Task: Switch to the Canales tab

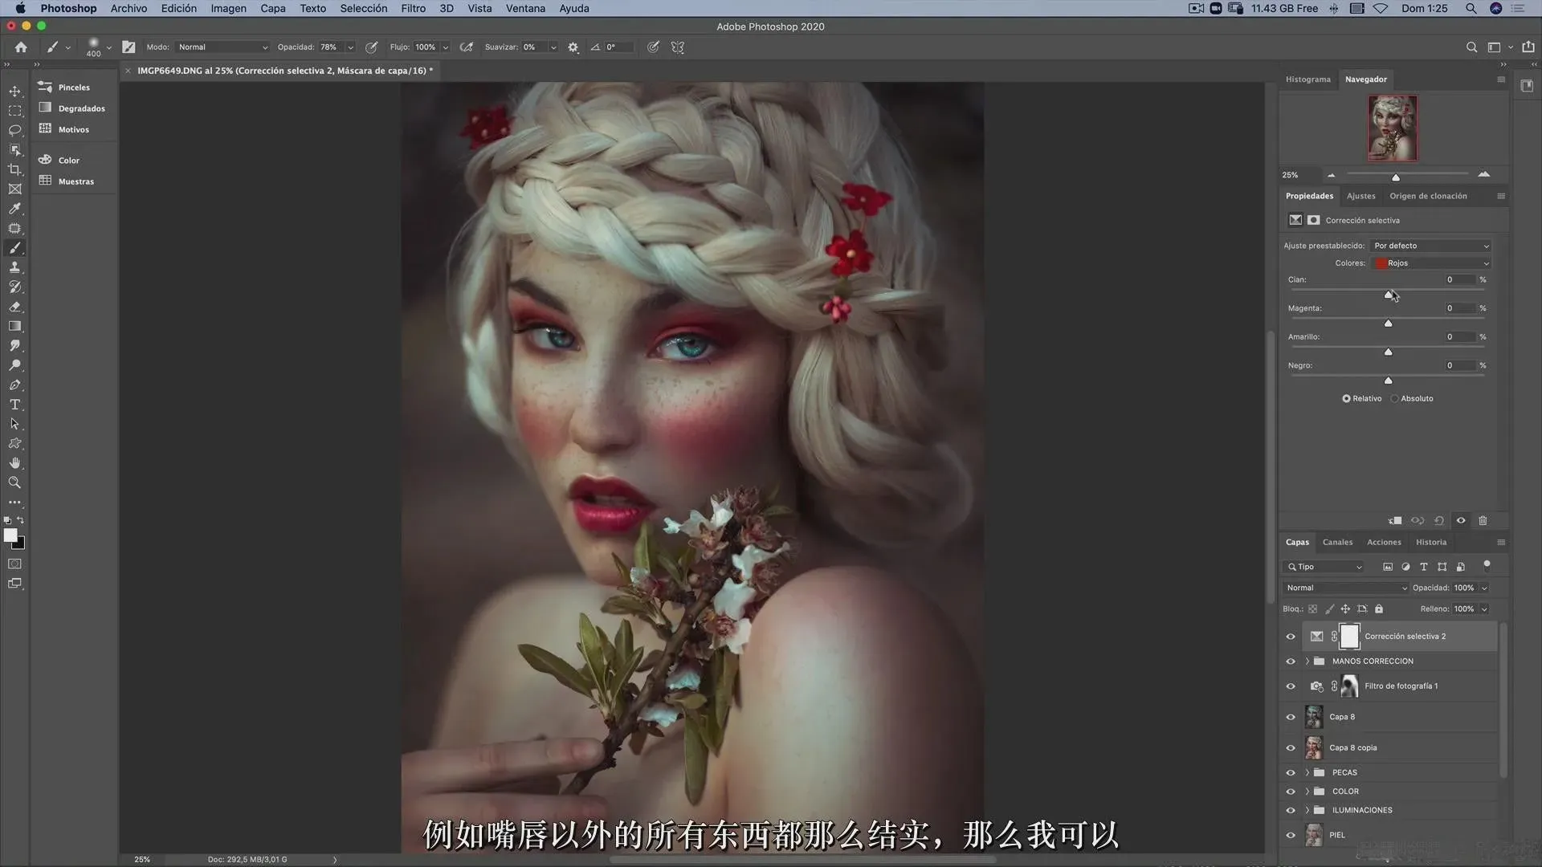Action: click(1337, 542)
